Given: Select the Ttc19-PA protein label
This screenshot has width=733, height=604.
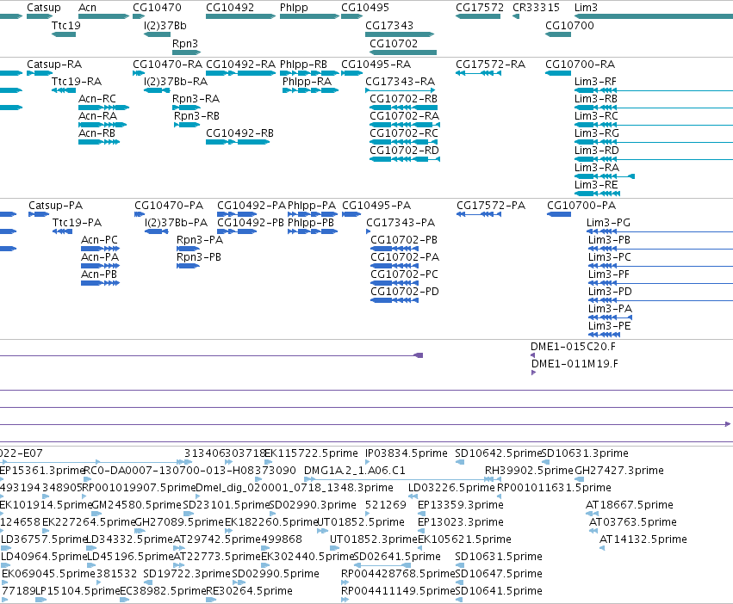Looking at the screenshot, I should (78, 223).
